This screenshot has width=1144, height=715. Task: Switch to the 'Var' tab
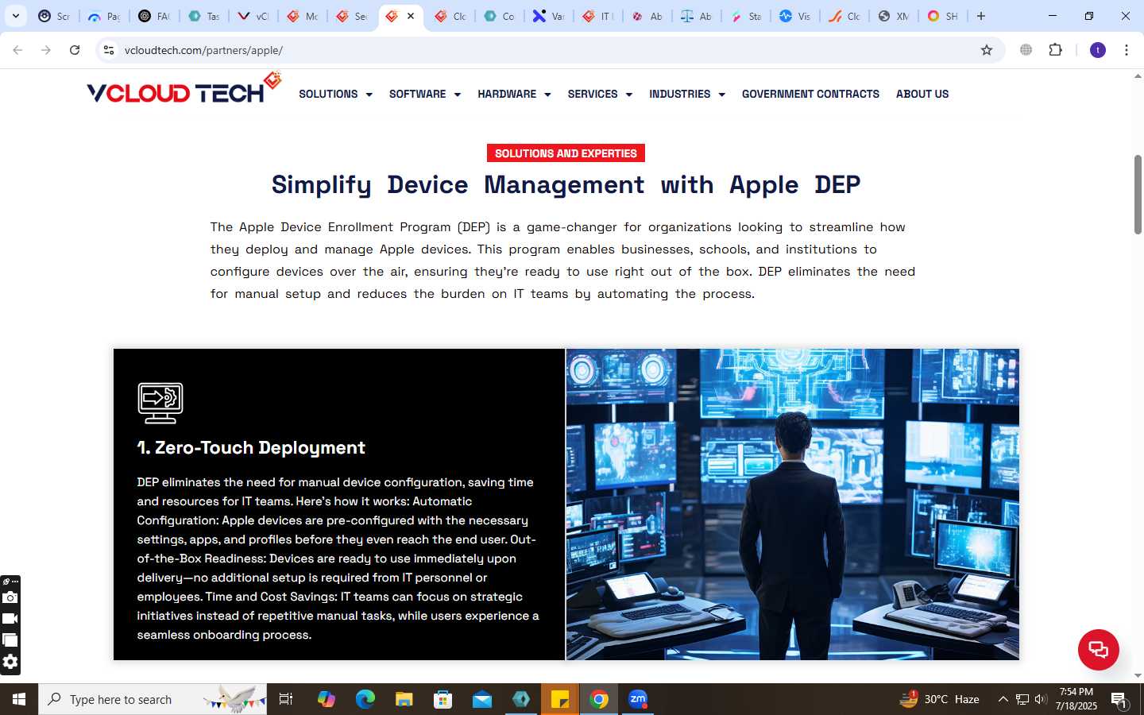pyautogui.click(x=548, y=16)
